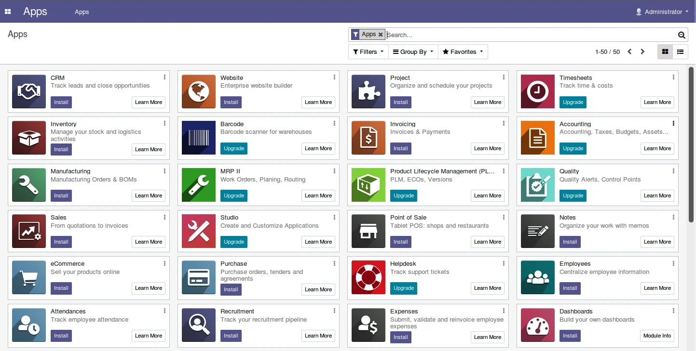
Task: Click Apps in the top navigation bar
Action: (82, 12)
